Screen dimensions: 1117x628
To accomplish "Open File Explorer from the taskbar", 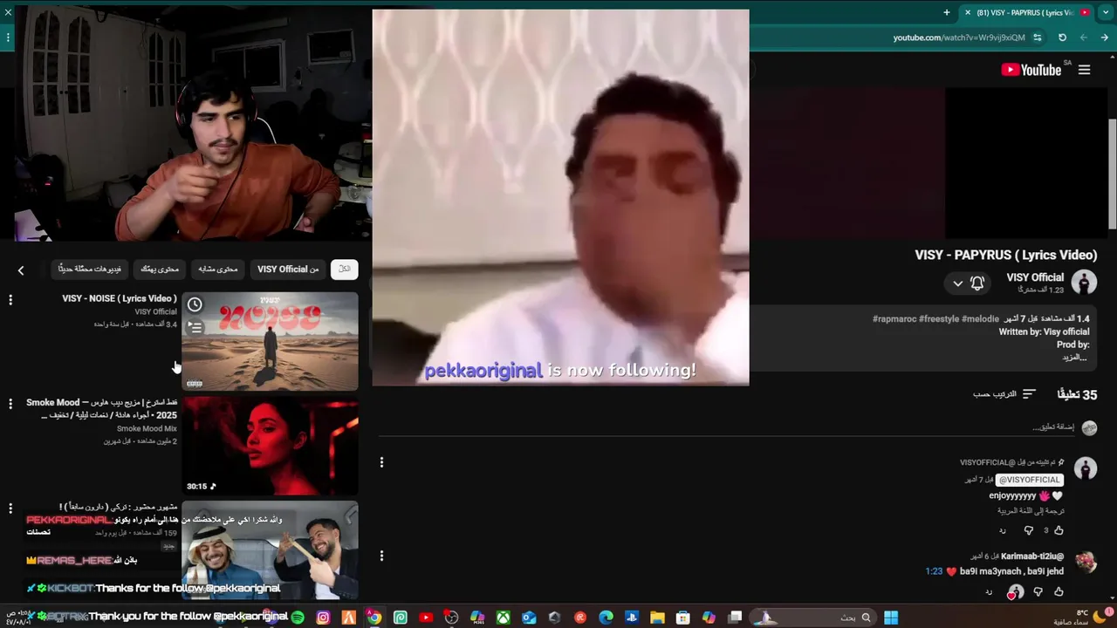I will [x=657, y=618].
